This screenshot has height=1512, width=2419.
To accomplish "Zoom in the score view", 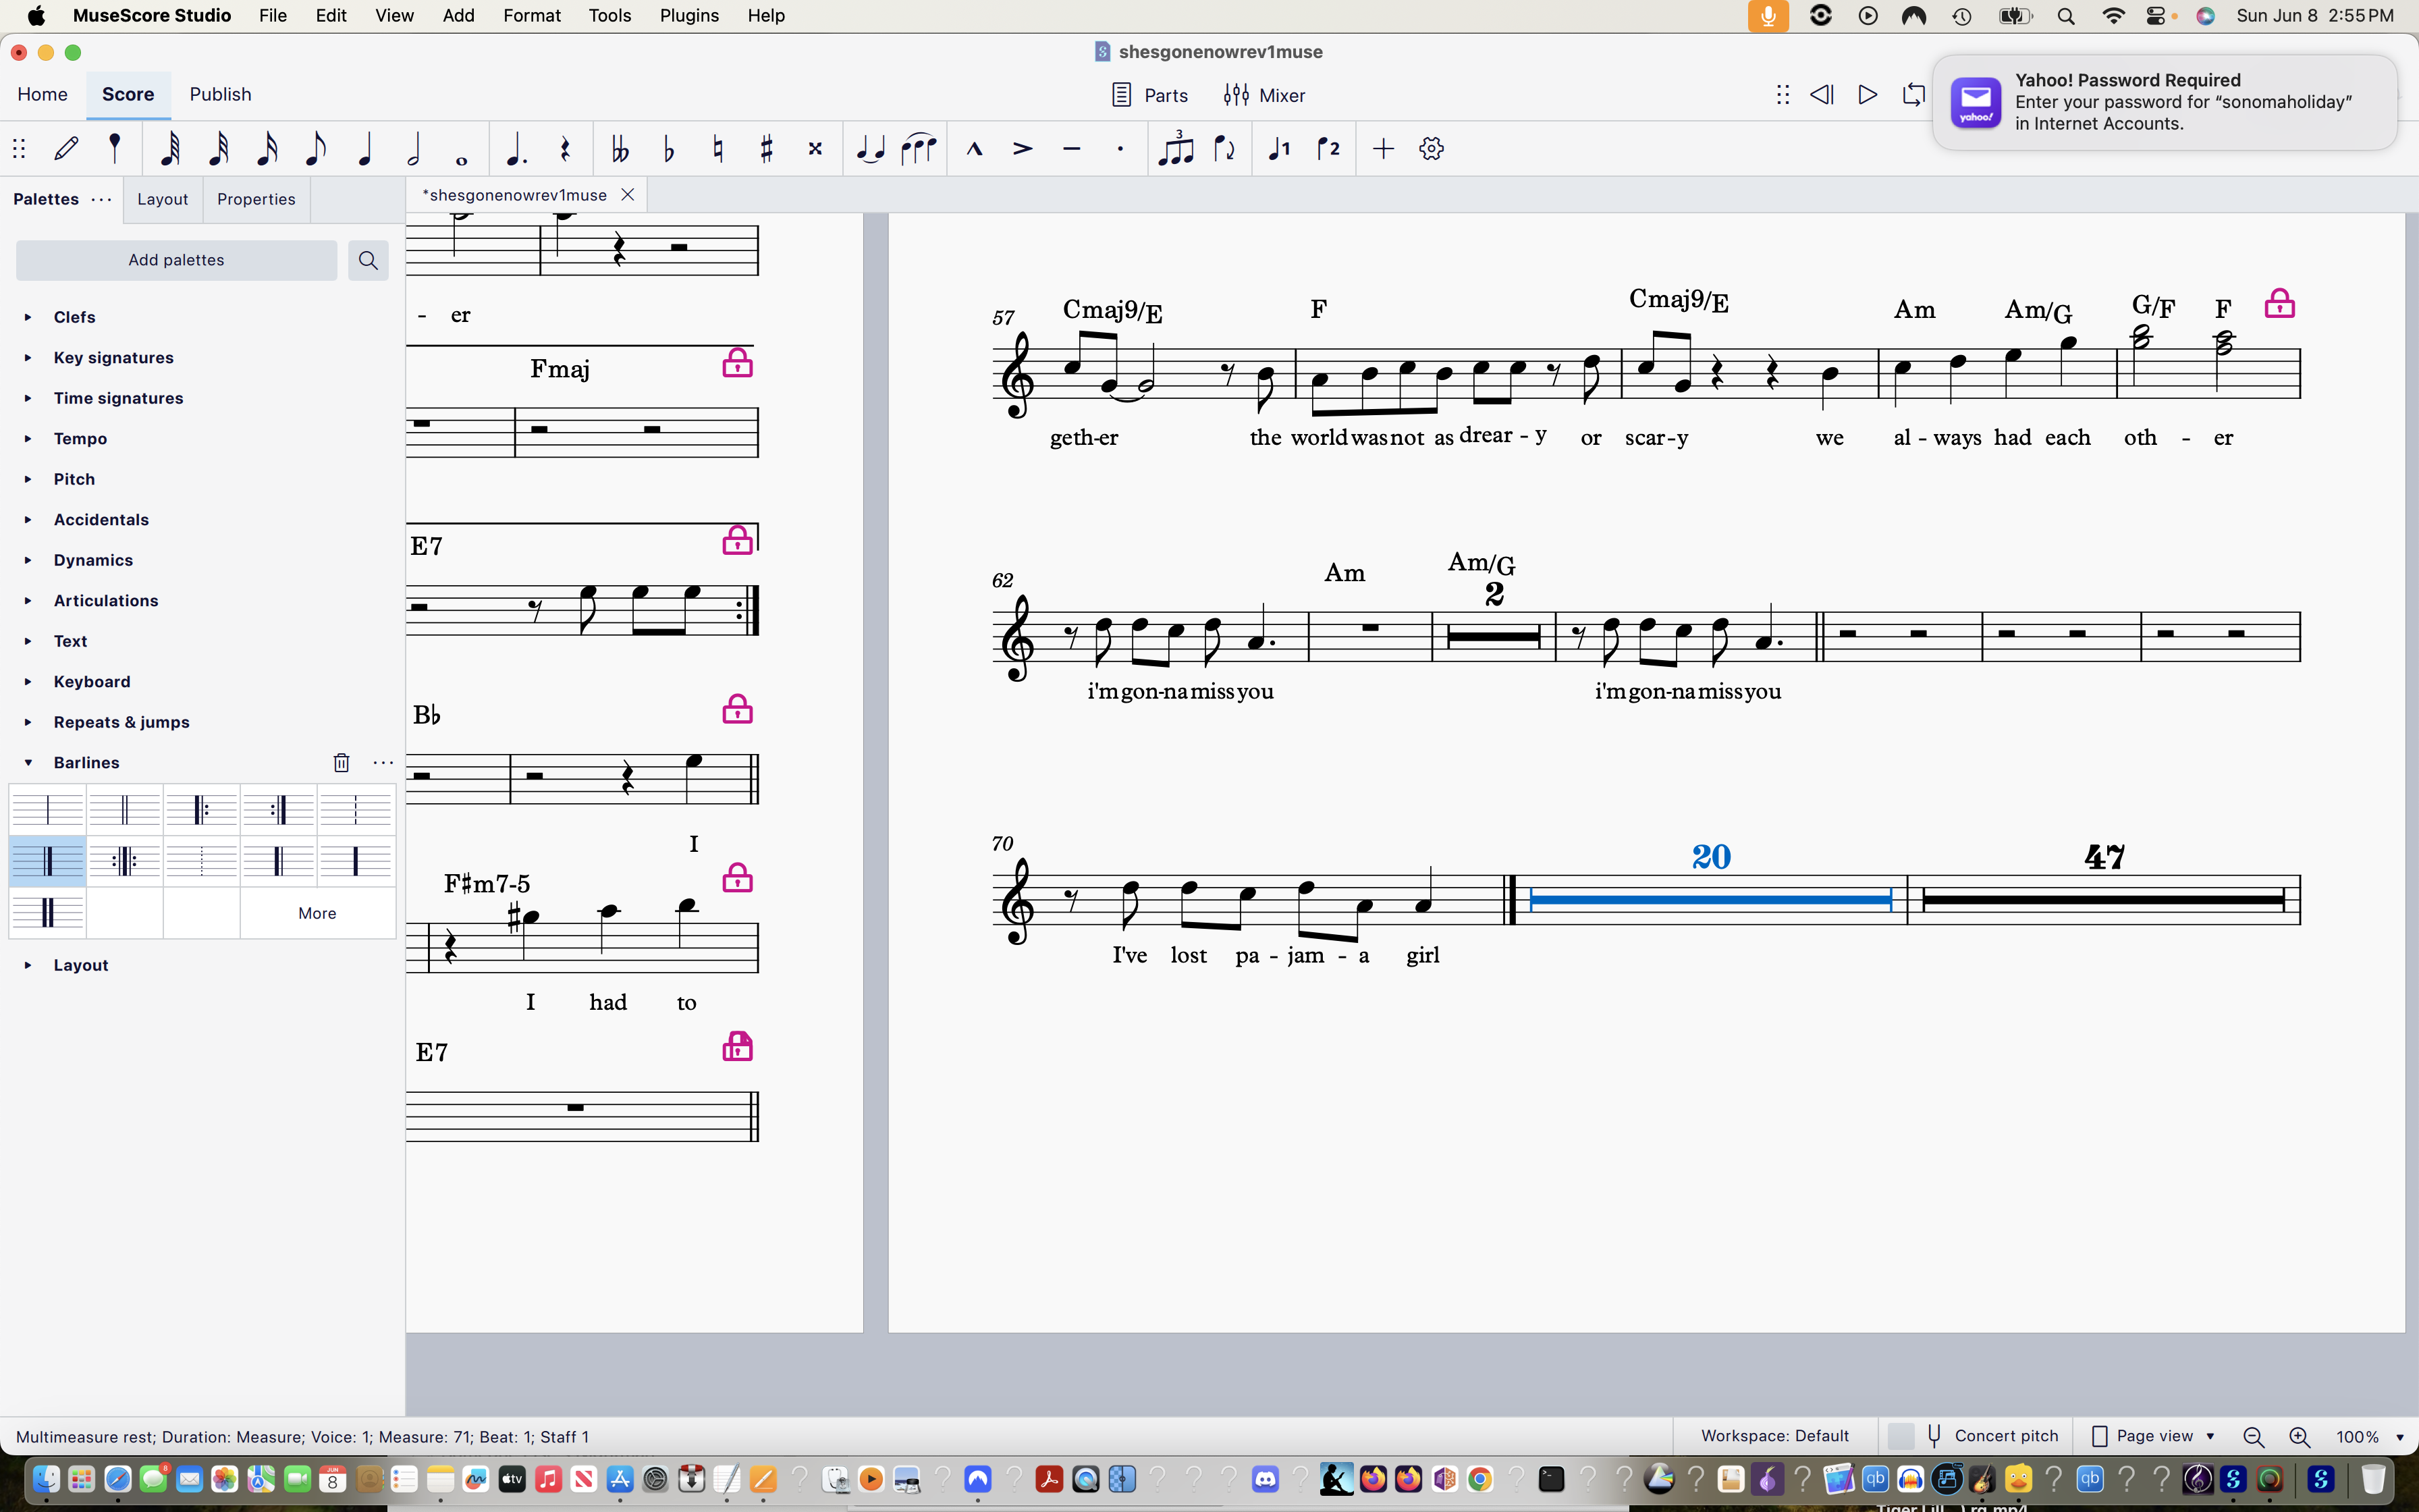I will 2300,1437.
